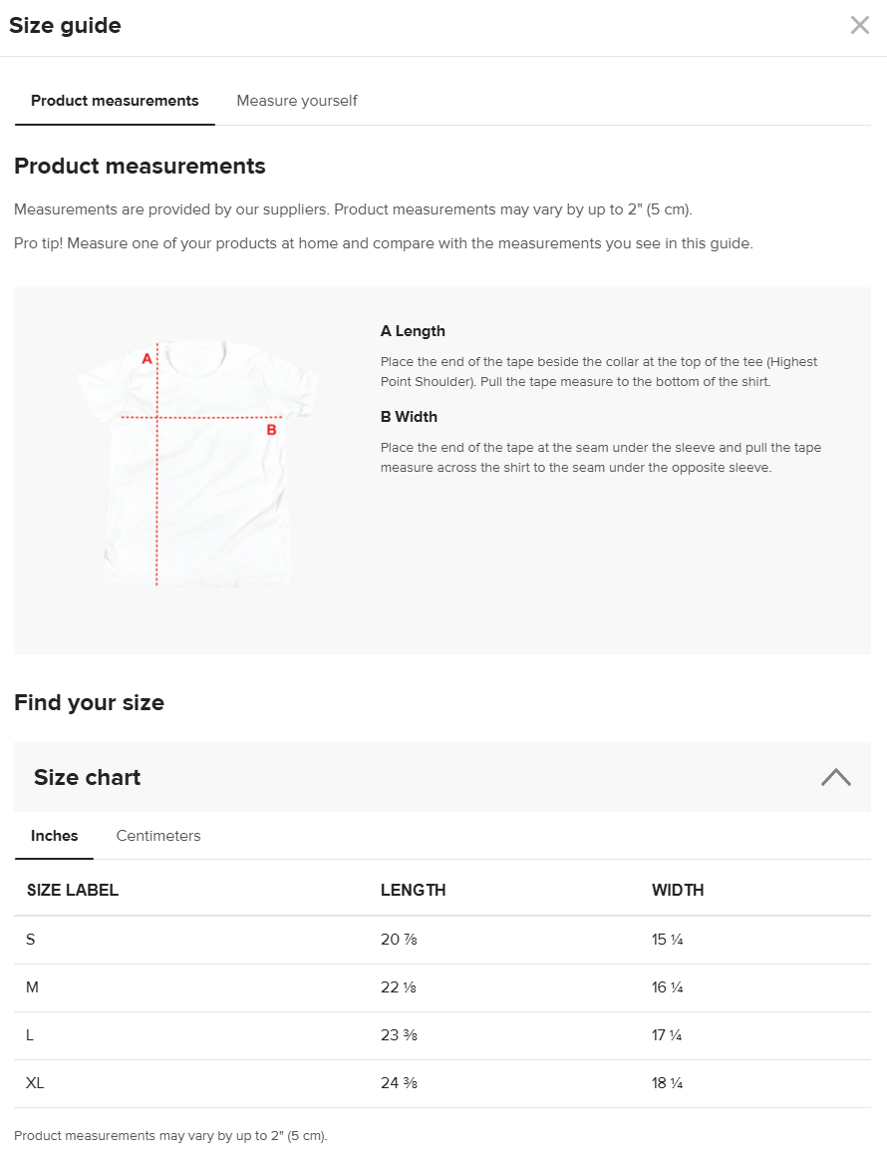
Task: Click the t-shirt measurement diagram
Action: [197, 464]
